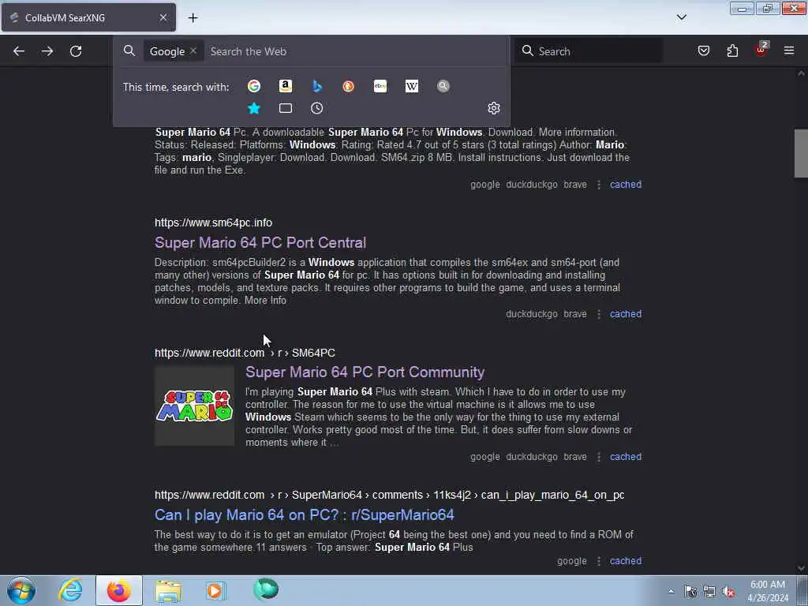
Task: Click the https://www.sm64pc.info URL text
Action: coord(213,223)
